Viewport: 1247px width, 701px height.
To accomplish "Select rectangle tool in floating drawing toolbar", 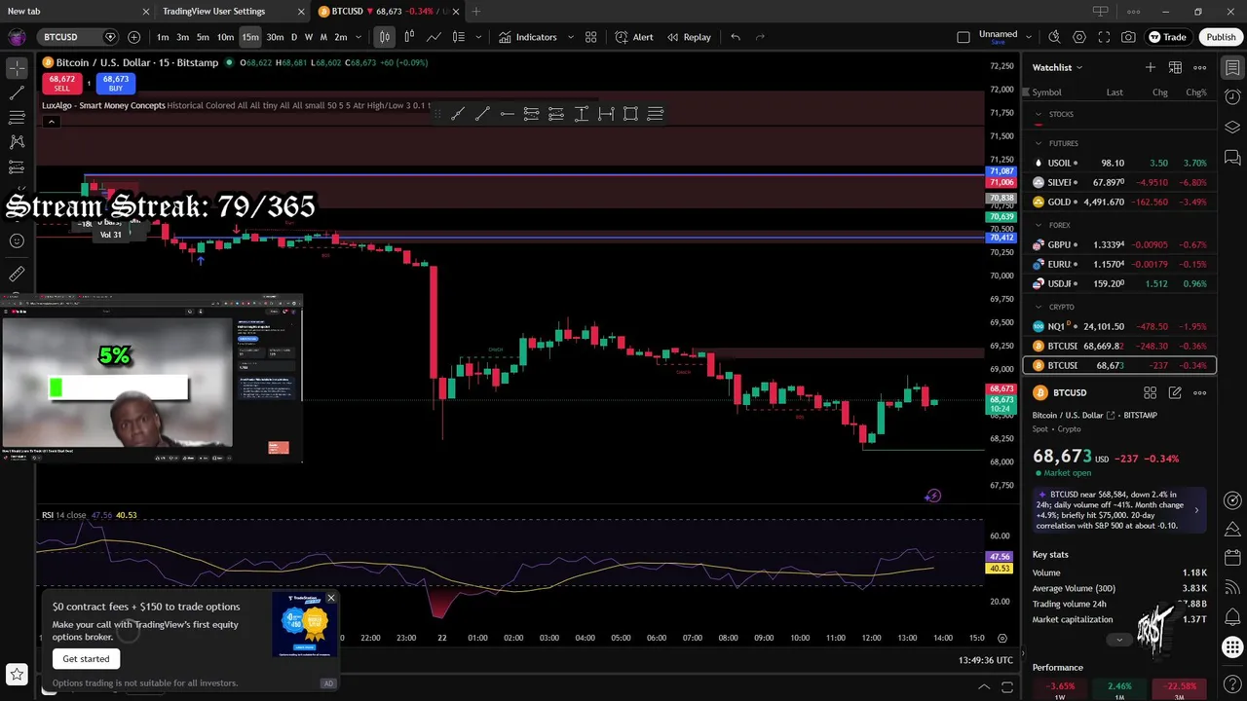I will (x=630, y=114).
